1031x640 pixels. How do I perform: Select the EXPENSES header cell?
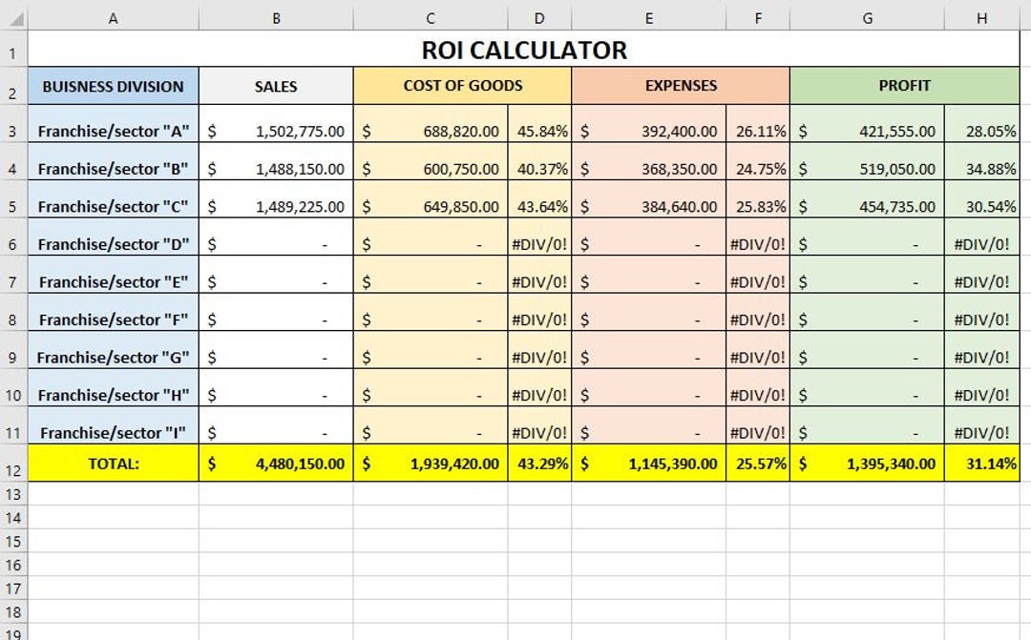680,86
